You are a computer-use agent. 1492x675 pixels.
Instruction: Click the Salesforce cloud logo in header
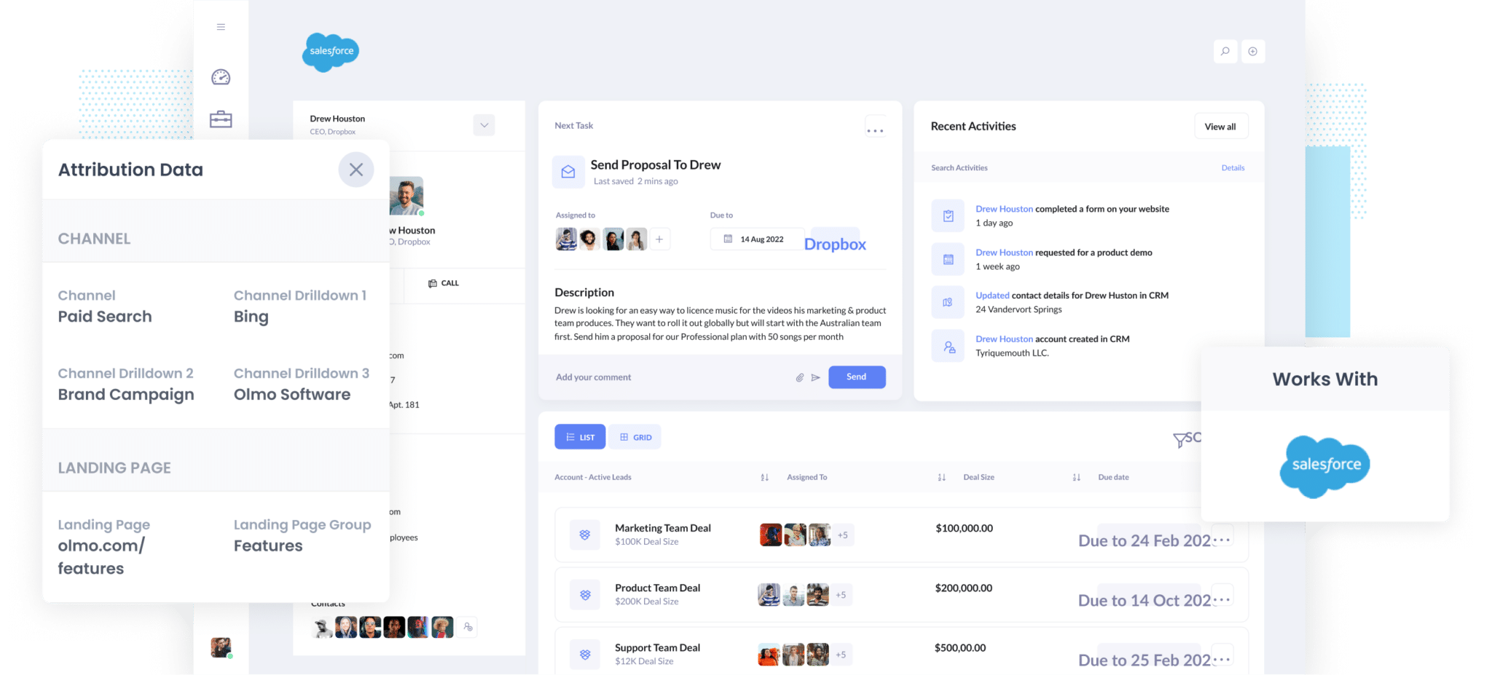pos(331,52)
